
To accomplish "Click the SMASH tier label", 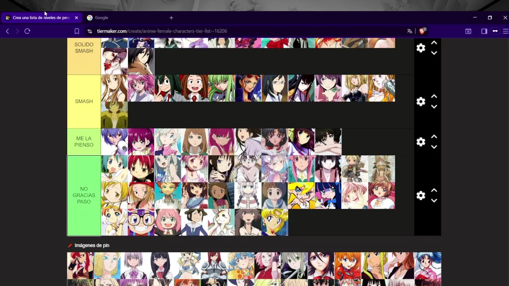I will point(84,101).
